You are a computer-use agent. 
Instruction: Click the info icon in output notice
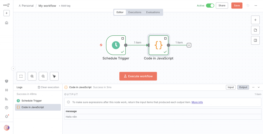(68, 102)
